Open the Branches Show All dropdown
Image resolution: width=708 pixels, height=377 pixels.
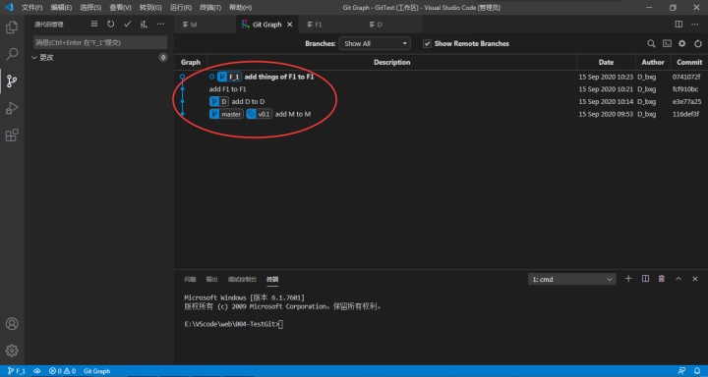(x=375, y=44)
